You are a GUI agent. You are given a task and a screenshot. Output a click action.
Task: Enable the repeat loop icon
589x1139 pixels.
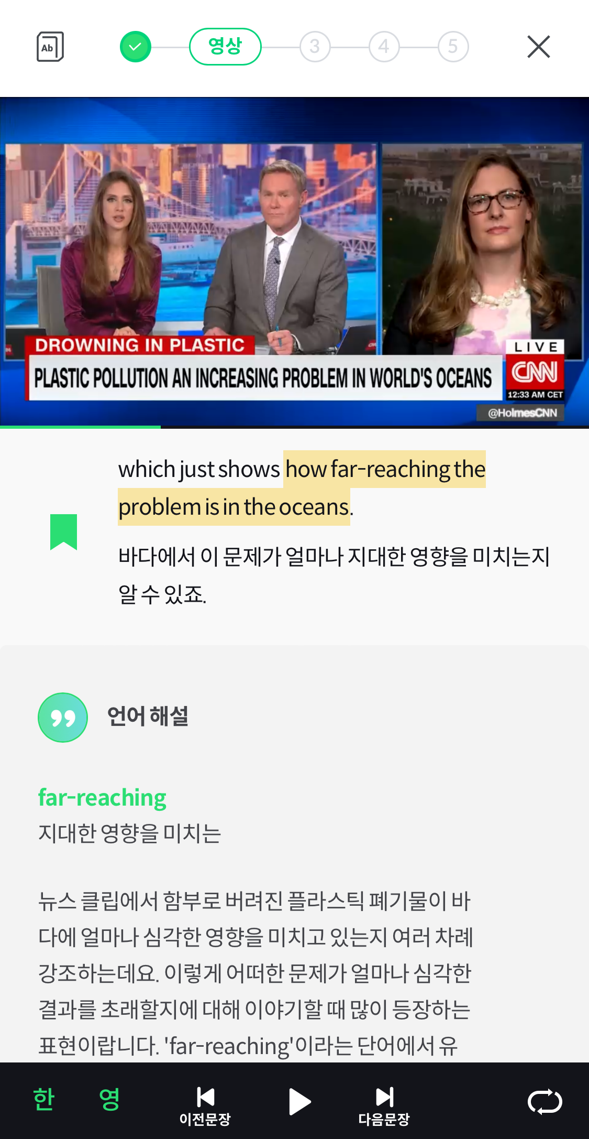(x=544, y=1101)
